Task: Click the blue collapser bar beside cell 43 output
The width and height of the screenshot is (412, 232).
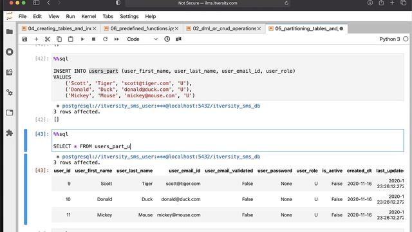Action: (26, 189)
